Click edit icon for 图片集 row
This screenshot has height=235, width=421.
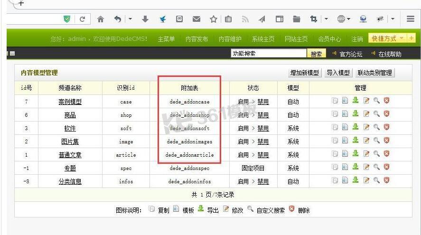click(x=366, y=140)
